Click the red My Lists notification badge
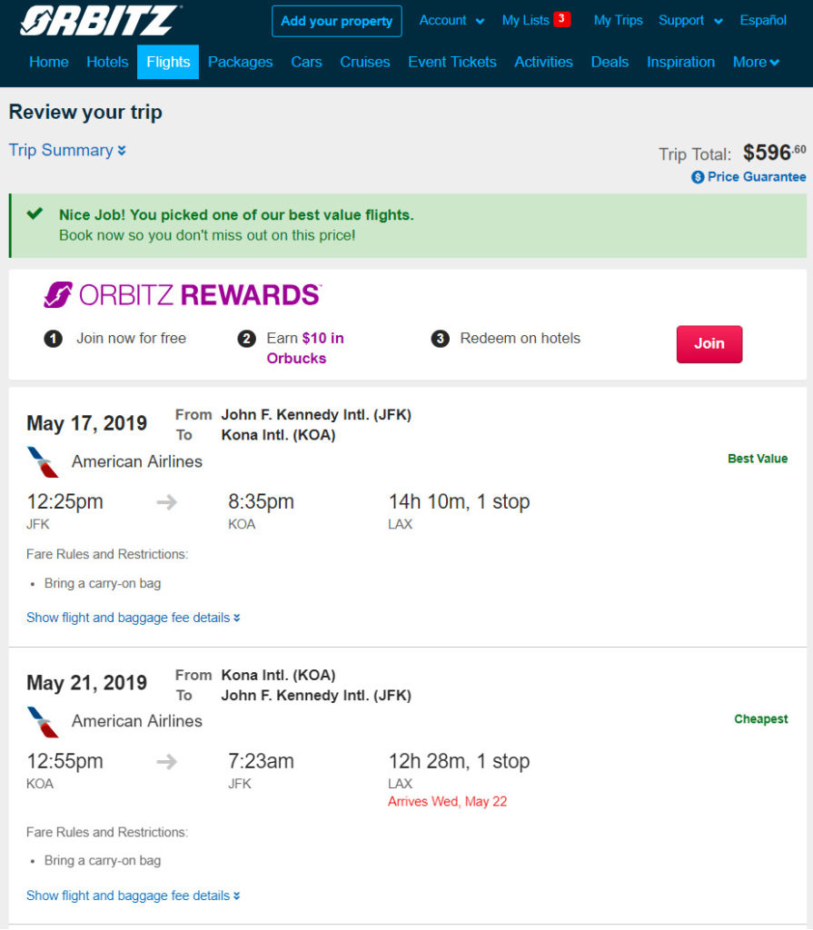 pos(561,19)
